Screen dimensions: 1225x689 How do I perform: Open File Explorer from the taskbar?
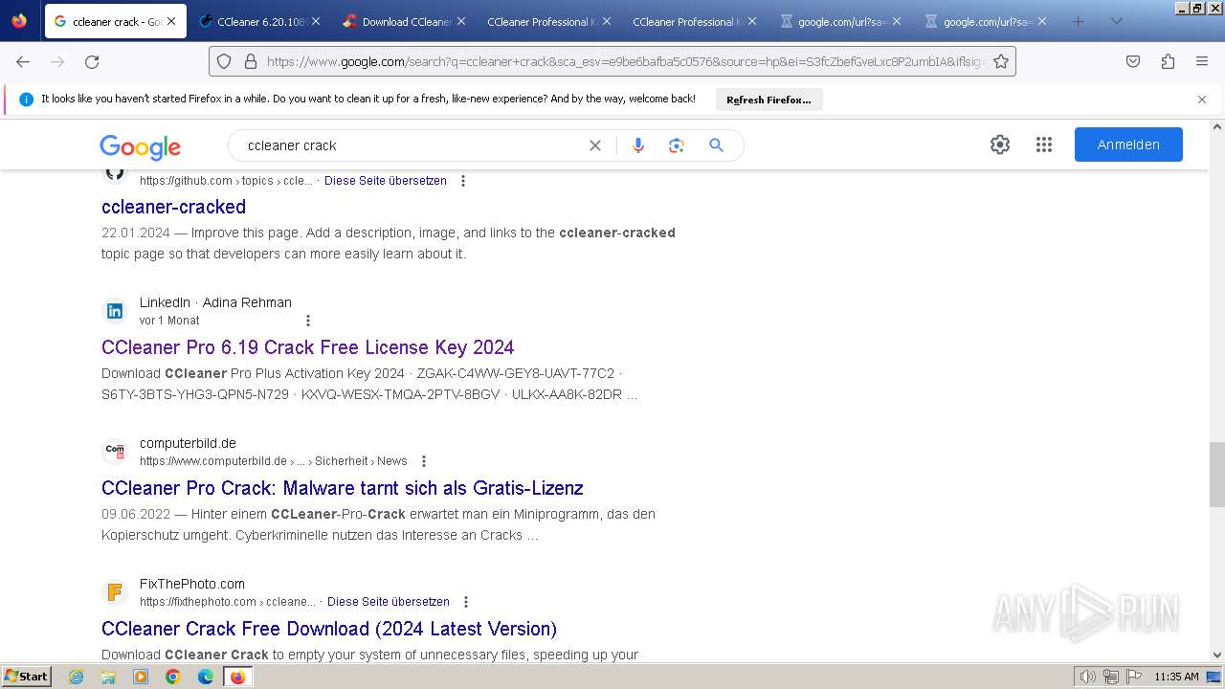108,677
